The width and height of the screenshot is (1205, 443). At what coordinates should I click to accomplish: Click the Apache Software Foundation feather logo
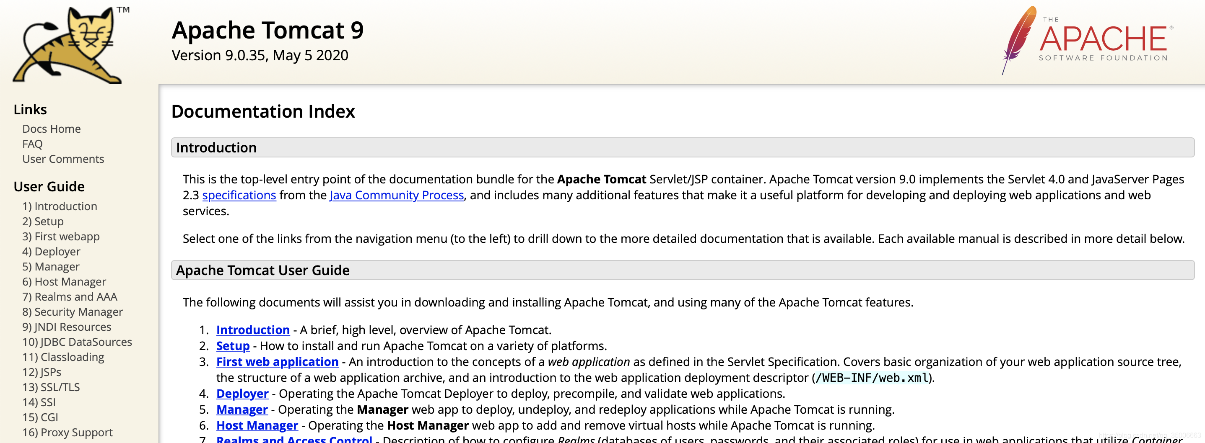tap(1087, 40)
